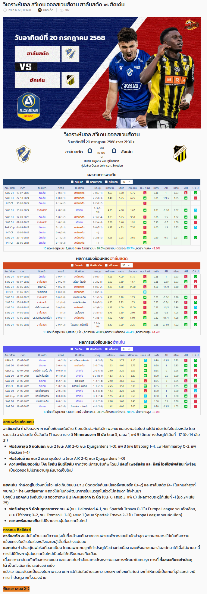Click the date 27-10-2024 in the head-to-head table
The width and height of the screenshot is (207, 594).
coord(23,198)
